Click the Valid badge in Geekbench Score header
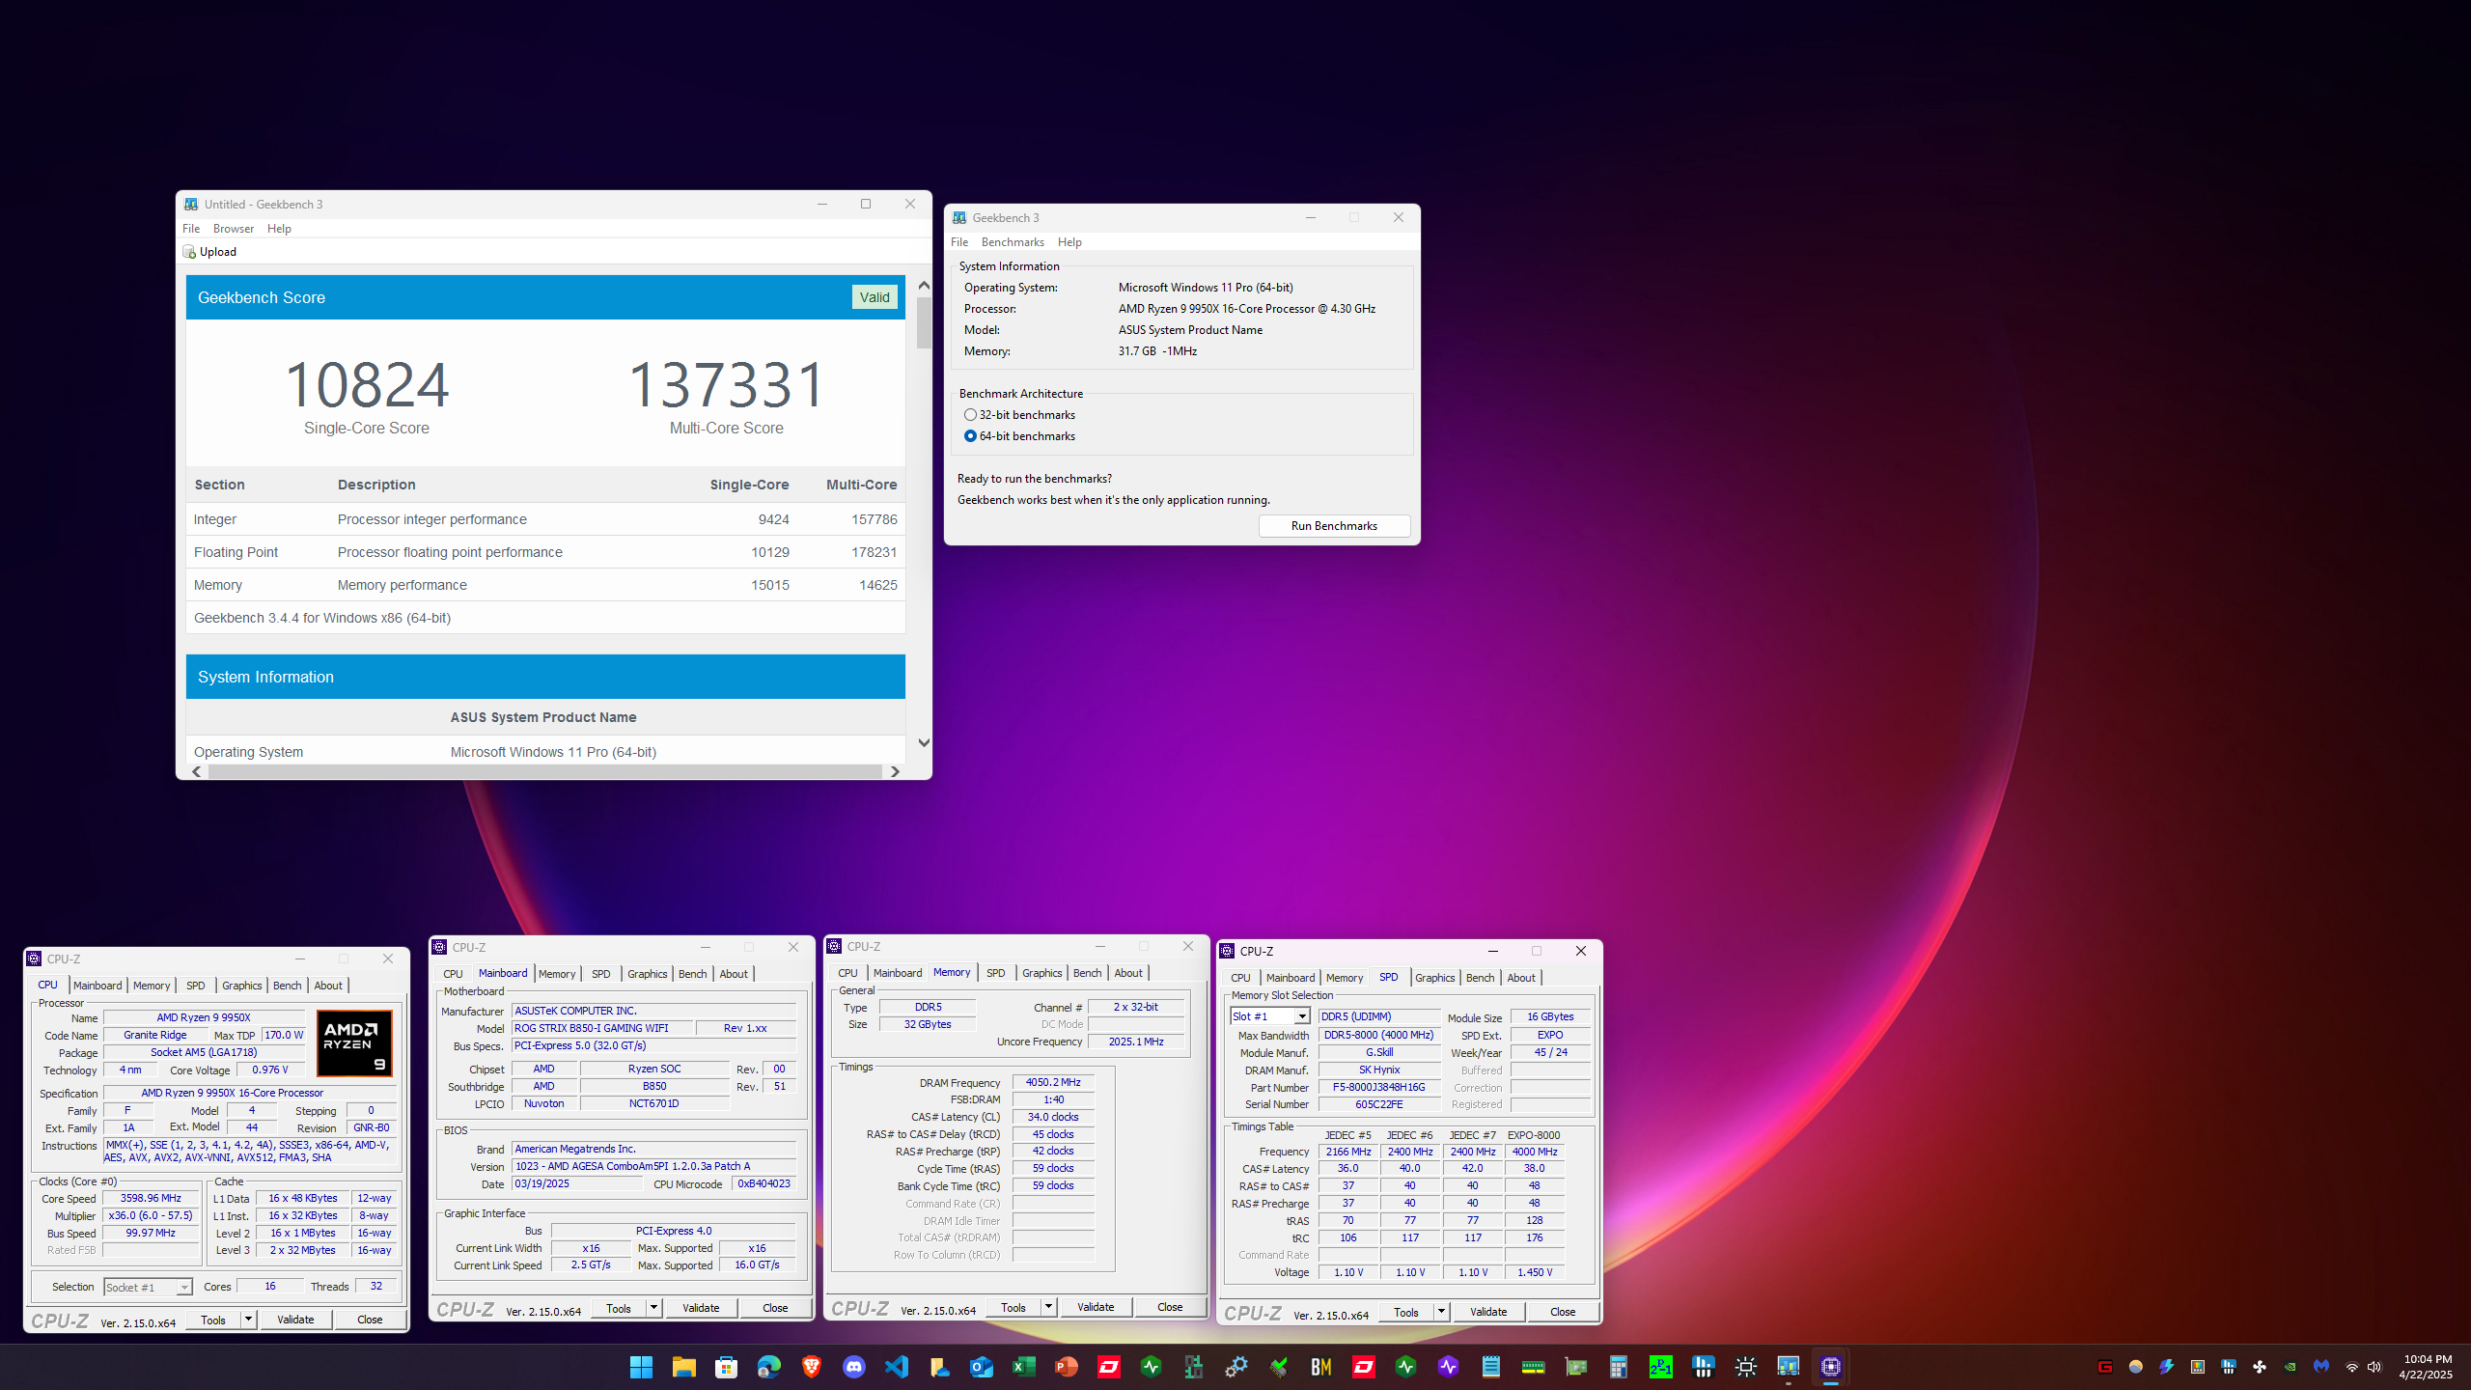This screenshot has width=2471, height=1390. [x=875, y=297]
